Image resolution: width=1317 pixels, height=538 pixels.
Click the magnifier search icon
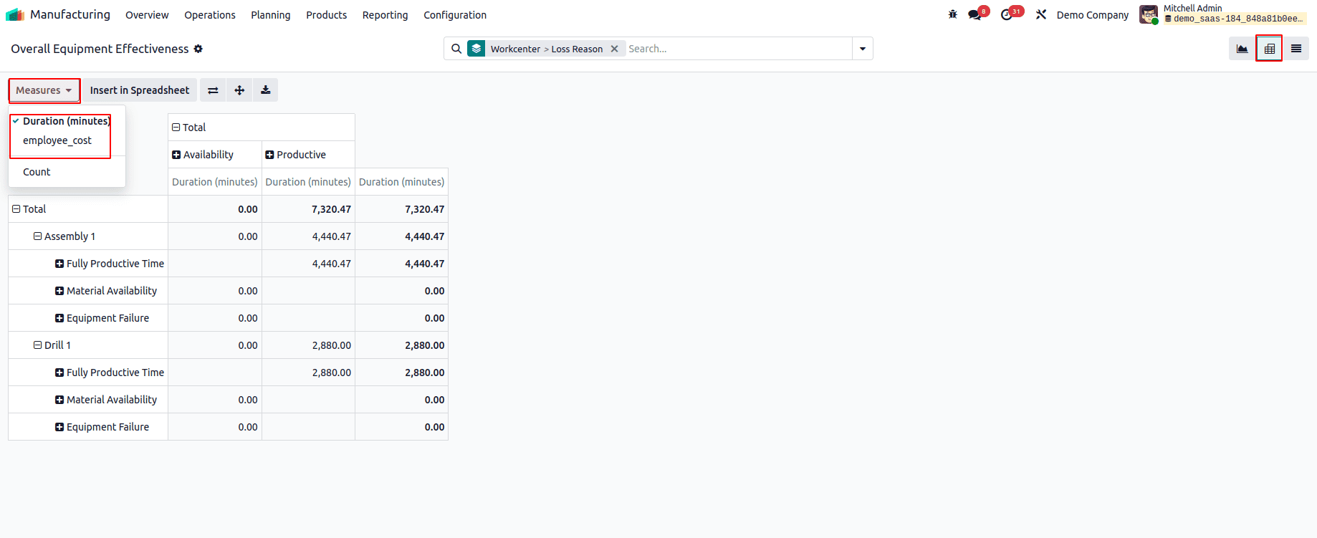coord(456,49)
